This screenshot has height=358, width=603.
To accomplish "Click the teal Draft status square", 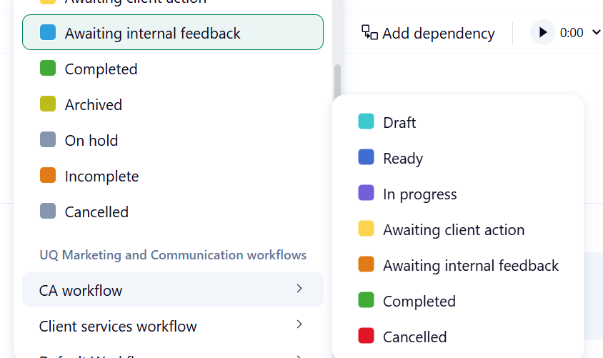I will coord(366,121).
